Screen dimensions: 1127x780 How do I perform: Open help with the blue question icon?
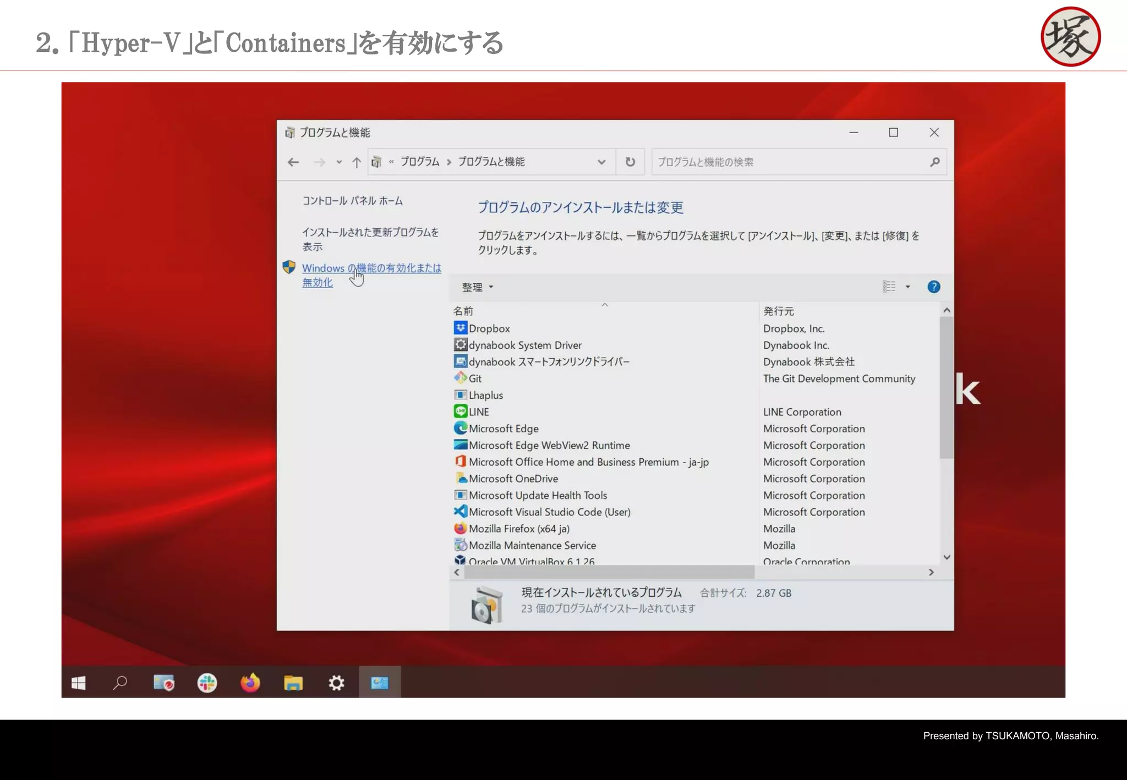(934, 287)
